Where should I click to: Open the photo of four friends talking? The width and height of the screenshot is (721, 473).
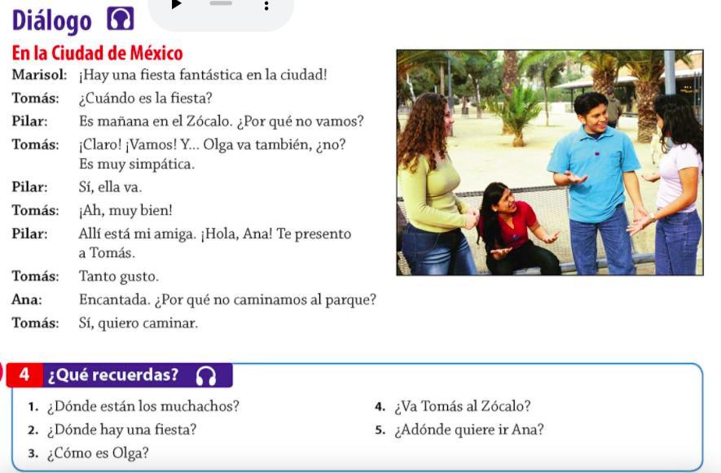[x=549, y=163]
